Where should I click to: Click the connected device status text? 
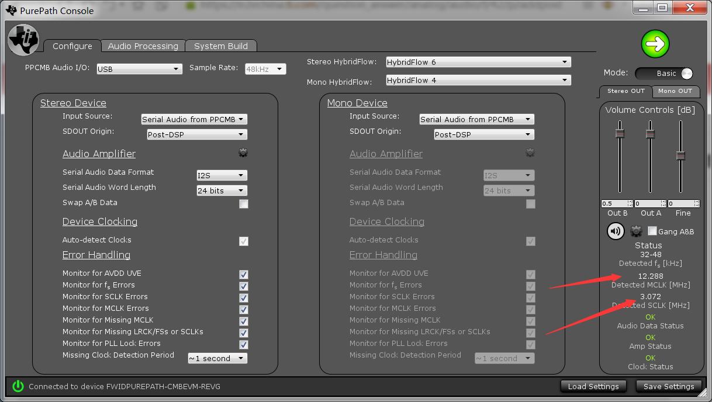125,387
